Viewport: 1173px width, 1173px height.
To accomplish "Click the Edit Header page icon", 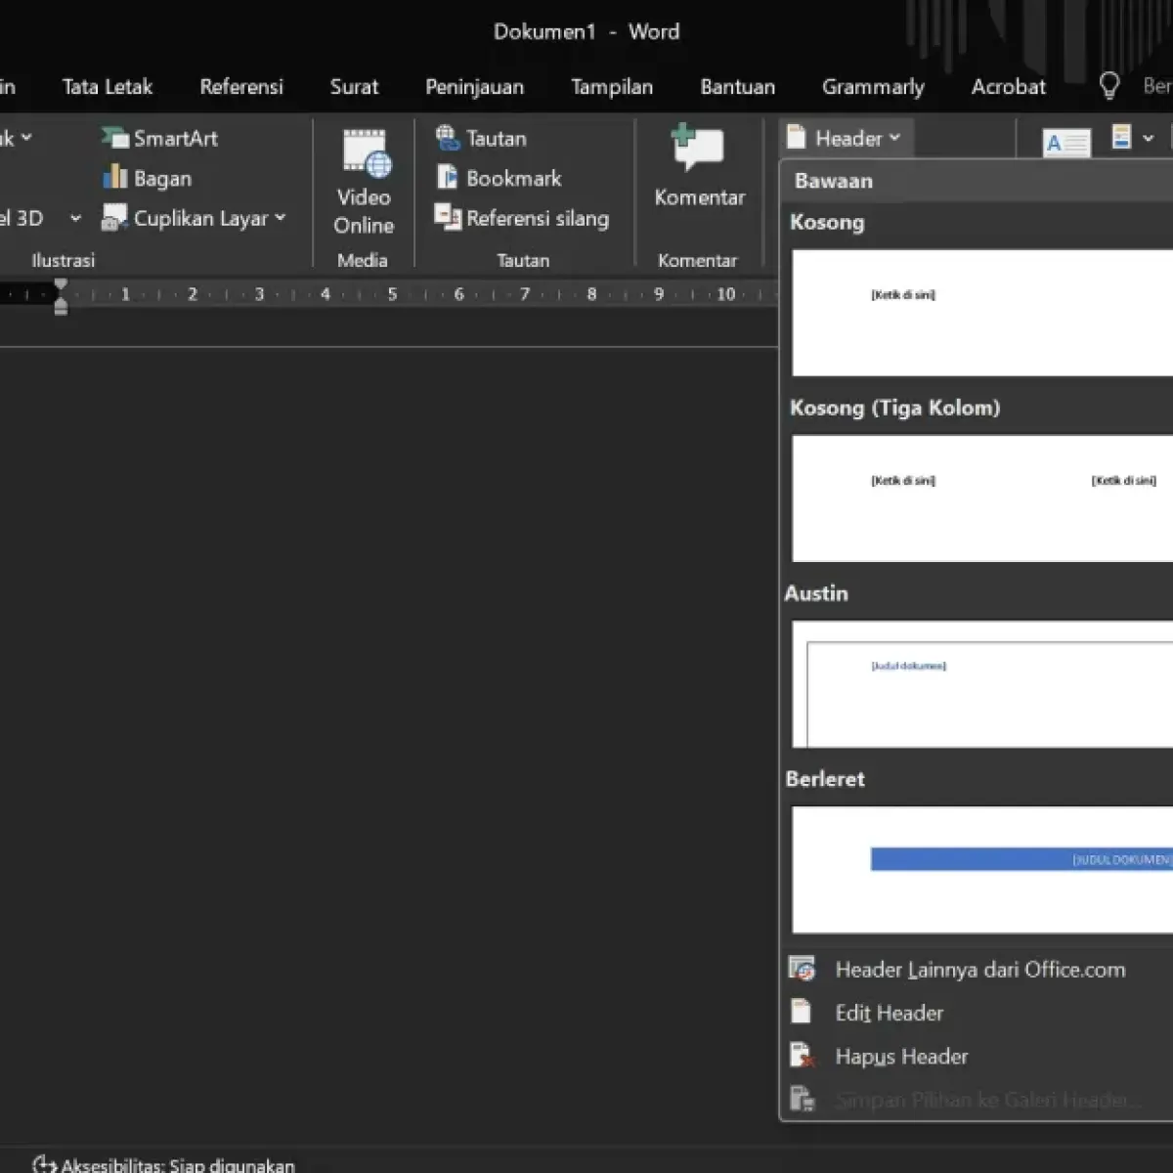I will tap(801, 1012).
